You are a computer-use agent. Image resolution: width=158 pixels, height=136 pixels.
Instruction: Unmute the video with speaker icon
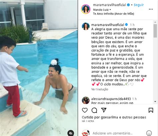pyautogui.click(x=71, y=133)
